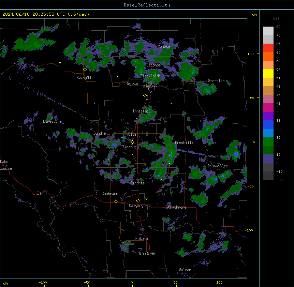Image resolution: width=294 pixels, height=287 pixels.
Task: Pick the orange 57-60 dBZ legend swatch
Action: click(x=268, y=56)
